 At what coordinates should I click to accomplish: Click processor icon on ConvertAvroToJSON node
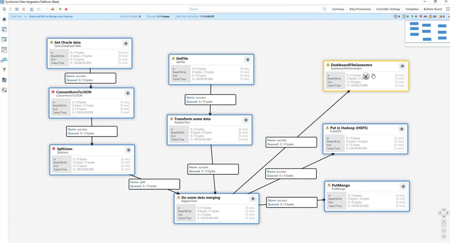pos(127,93)
